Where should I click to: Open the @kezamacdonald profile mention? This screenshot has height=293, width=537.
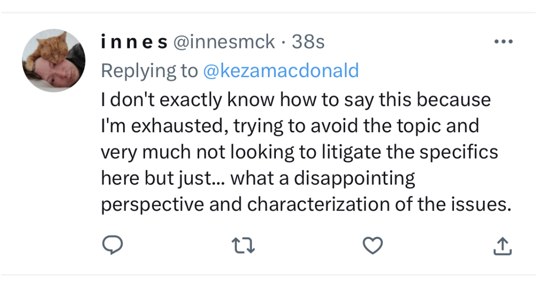click(x=281, y=71)
